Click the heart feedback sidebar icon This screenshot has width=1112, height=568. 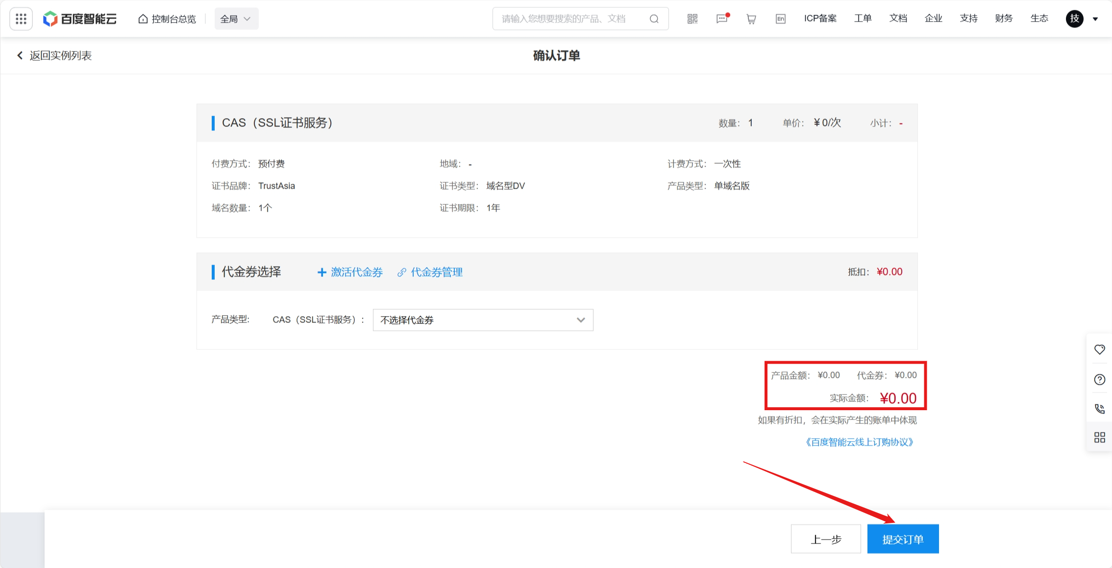point(1099,349)
